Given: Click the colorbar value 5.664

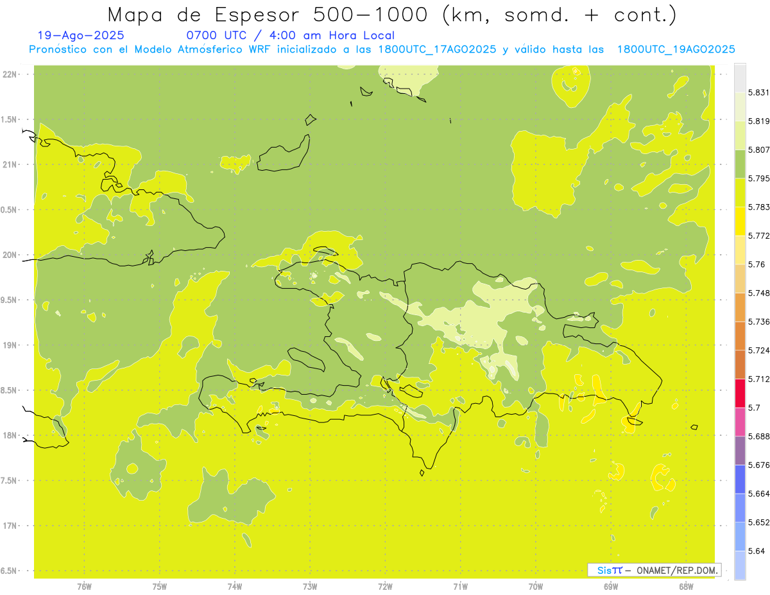Looking at the screenshot, I should tap(758, 494).
